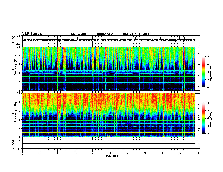Click the time axis tick label "3"
The image size is (223, 172).
point(75,153)
